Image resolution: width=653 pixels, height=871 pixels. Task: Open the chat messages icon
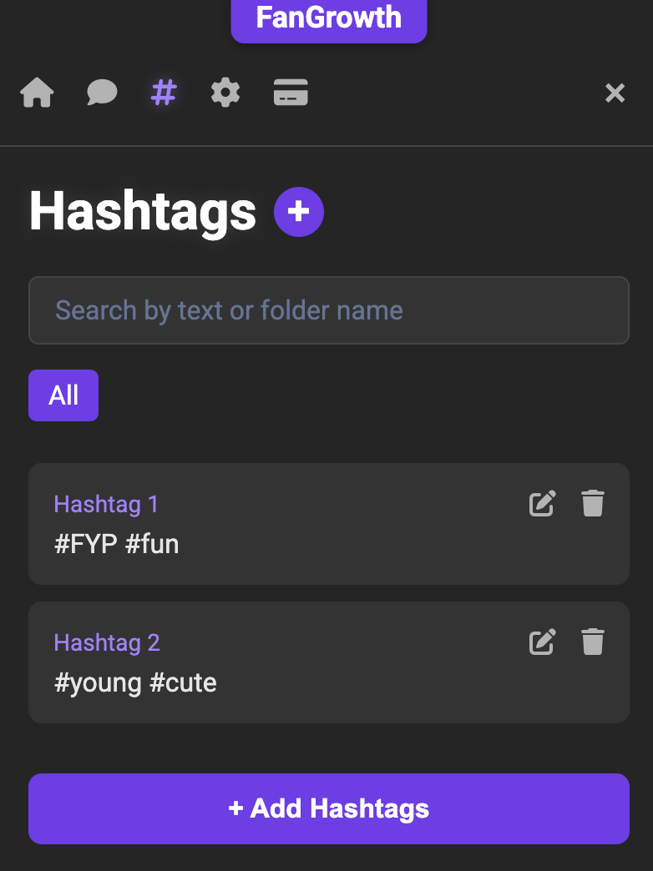coord(102,93)
